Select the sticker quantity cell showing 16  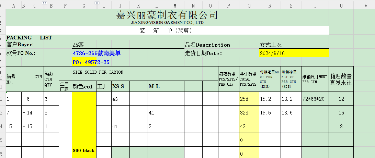[x=341, y=113]
